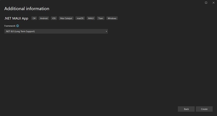Viewport: 217px width, 116px height.
Task: Click the C# language tag
Action: tap(34, 18)
